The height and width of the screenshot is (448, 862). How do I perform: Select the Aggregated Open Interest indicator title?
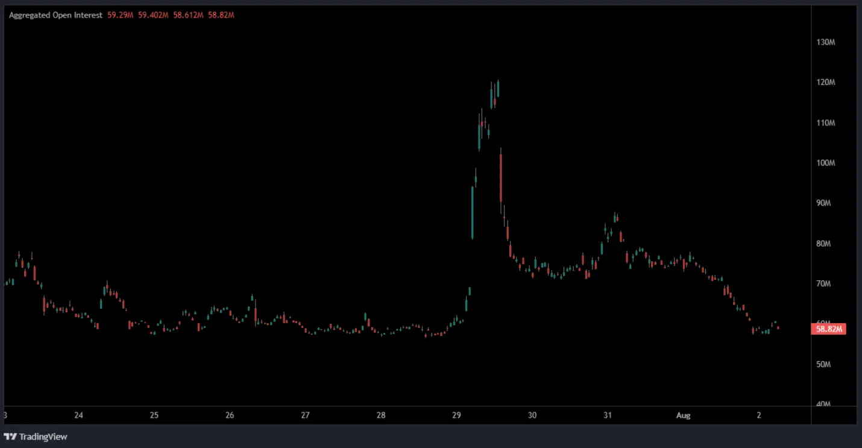point(55,15)
